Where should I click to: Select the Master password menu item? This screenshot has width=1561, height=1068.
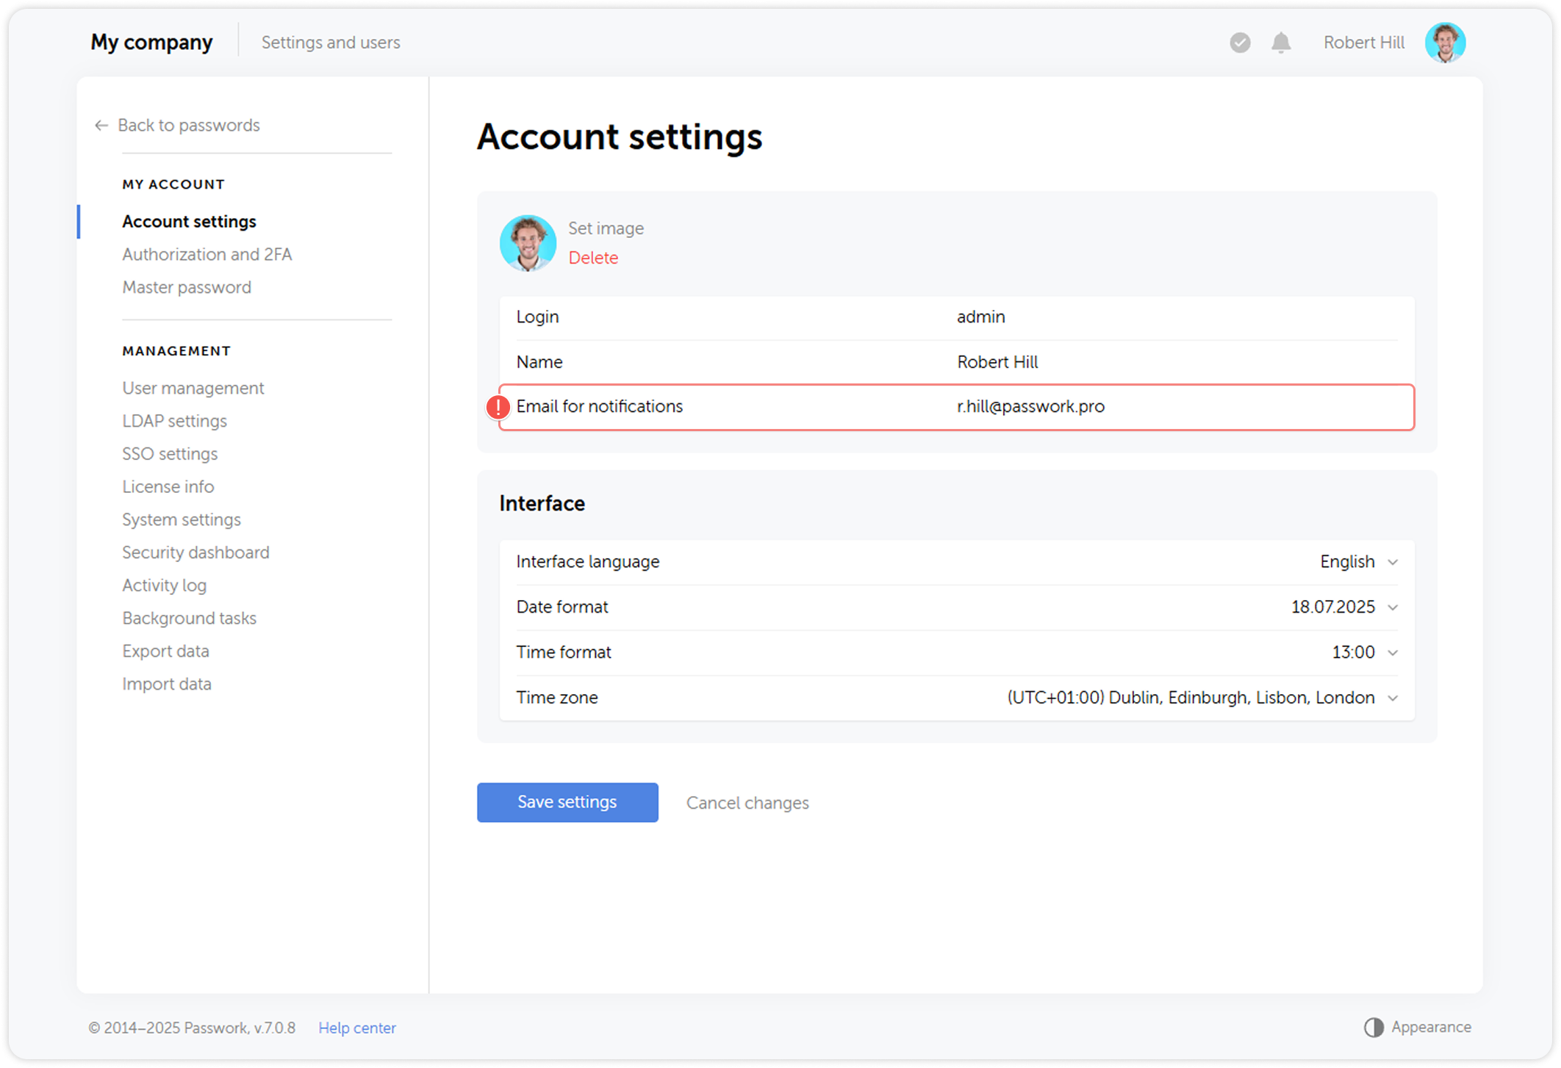(186, 287)
